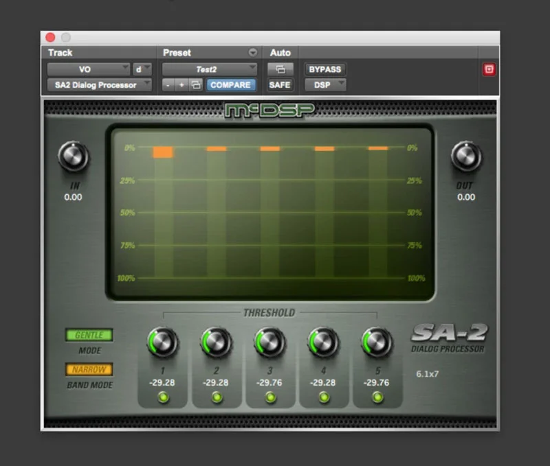Screen dimensions: 550x466
Task: Open the Test2 preset dropdown
Action: click(x=210, y=69)
